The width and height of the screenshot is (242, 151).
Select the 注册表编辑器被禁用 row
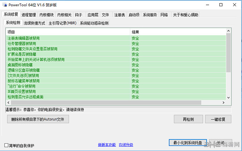[116, 38]
